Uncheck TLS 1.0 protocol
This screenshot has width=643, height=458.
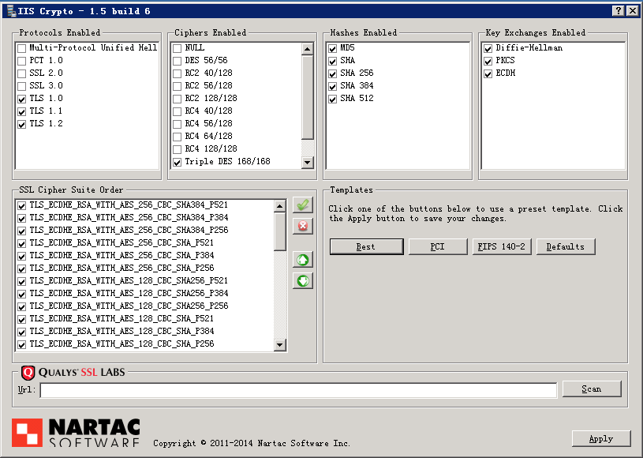(22, 99)
